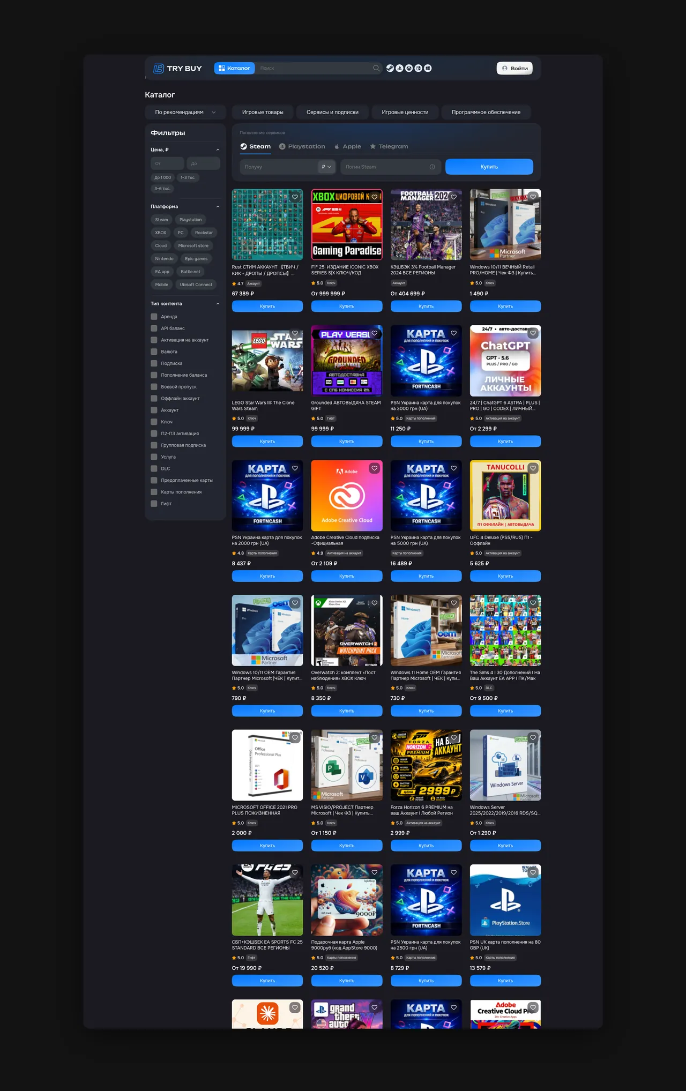Select the Xbox platform icon in header

point(409,68)
